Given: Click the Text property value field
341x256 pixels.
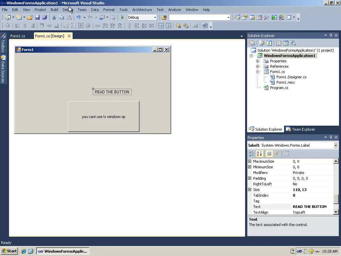Looking at the screenshot, I should (x=312, y=207).
